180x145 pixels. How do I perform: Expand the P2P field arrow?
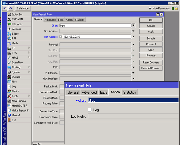[133, 67]
